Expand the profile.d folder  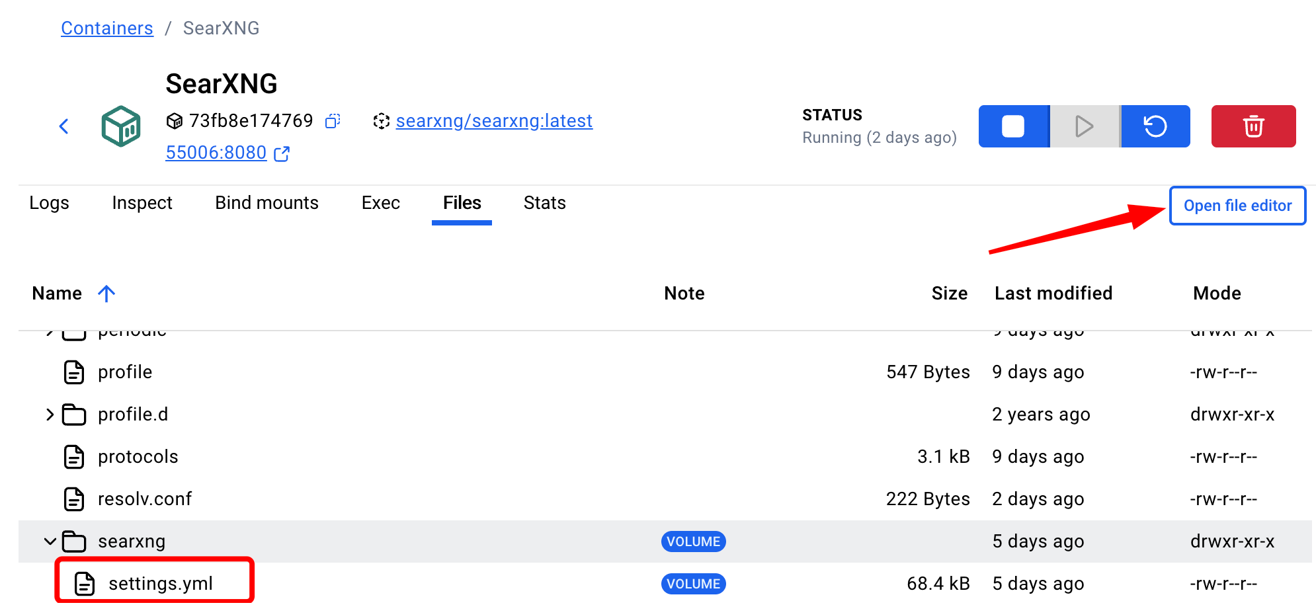(50, 415)
